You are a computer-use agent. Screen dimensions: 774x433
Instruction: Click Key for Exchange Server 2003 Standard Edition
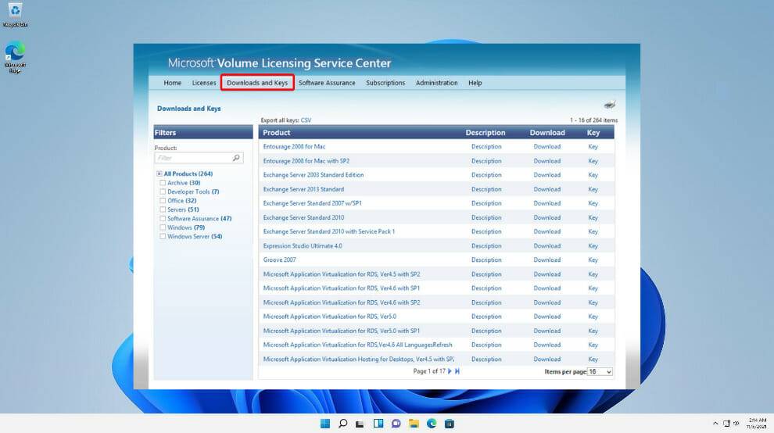click(593, 175)
